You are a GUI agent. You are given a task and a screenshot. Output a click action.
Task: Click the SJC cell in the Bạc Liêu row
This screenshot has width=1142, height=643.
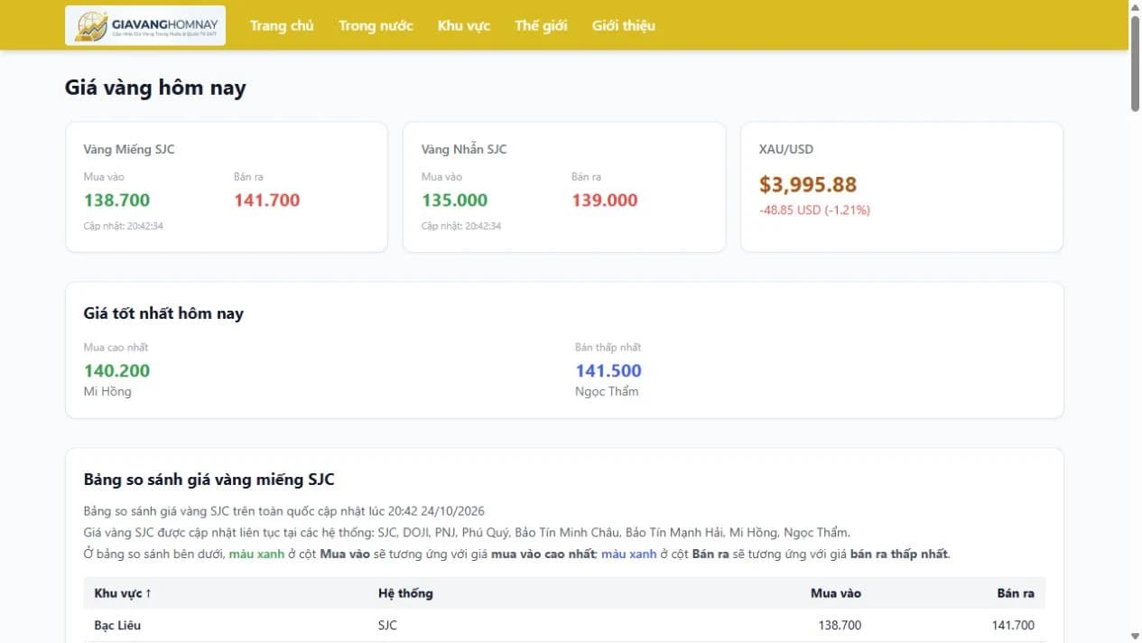pyautogui.click(x=387, y=625)
